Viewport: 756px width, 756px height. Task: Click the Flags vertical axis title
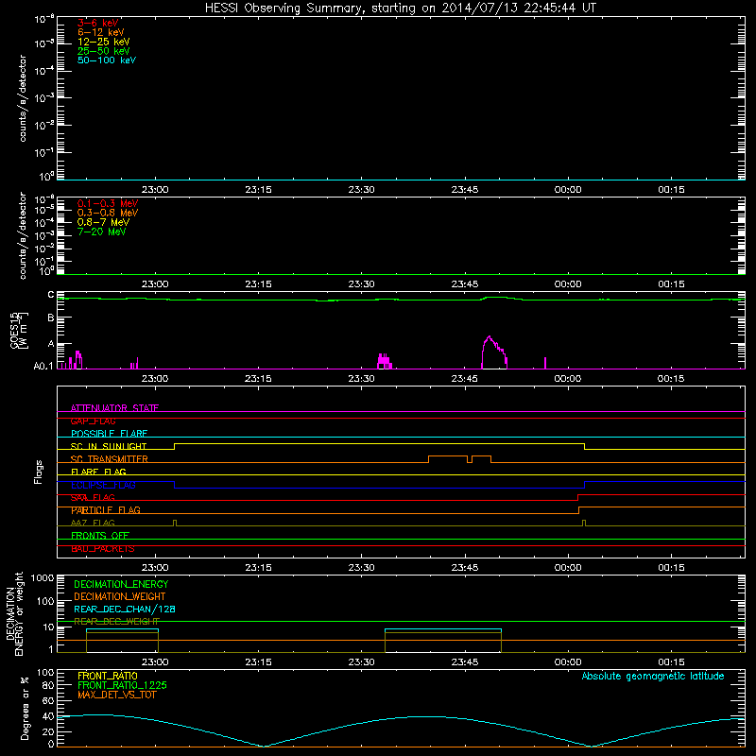tap(39, 472)
